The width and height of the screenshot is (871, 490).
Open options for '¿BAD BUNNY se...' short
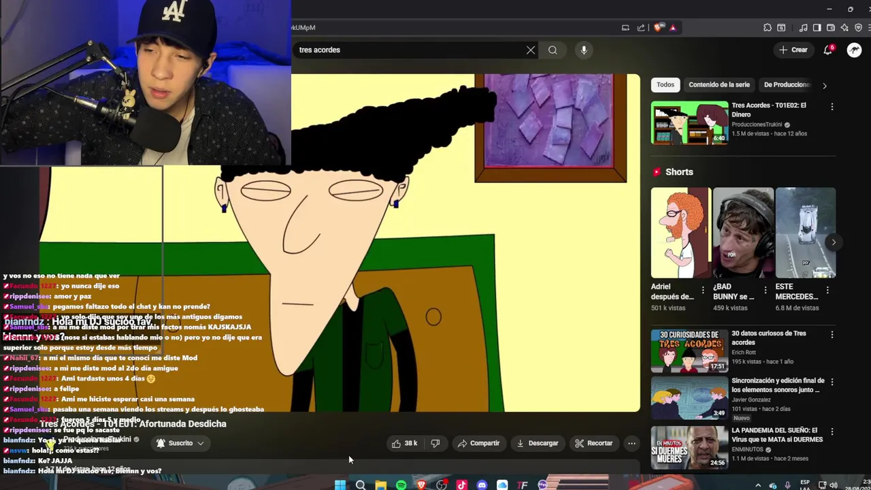point(765,291)
